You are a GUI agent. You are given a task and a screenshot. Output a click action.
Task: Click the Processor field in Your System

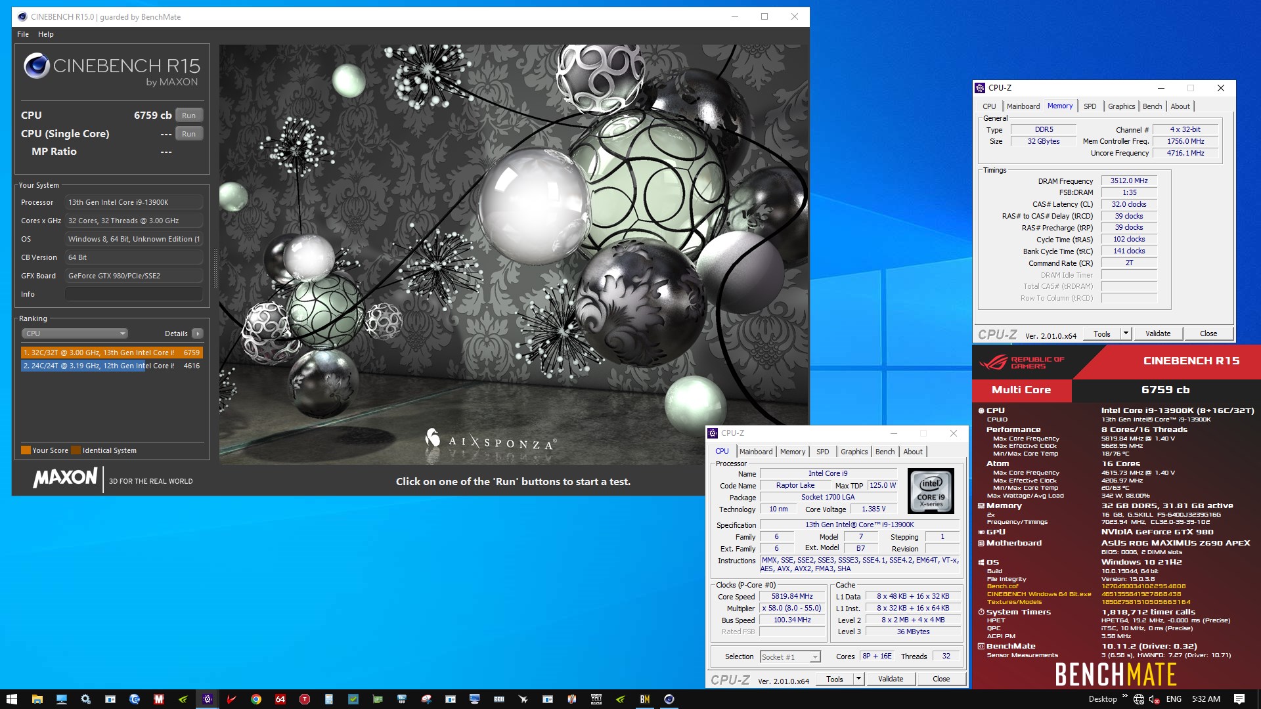point(134,202)
